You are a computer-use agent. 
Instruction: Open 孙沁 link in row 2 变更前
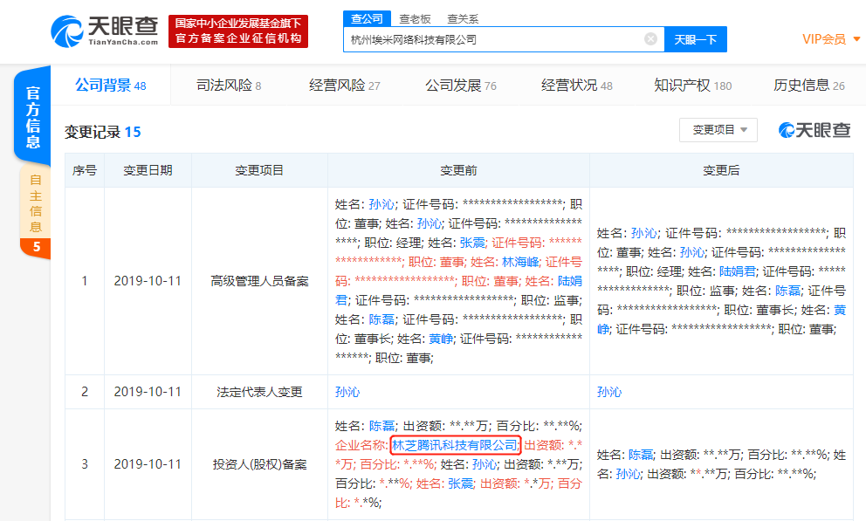(347, 392)
